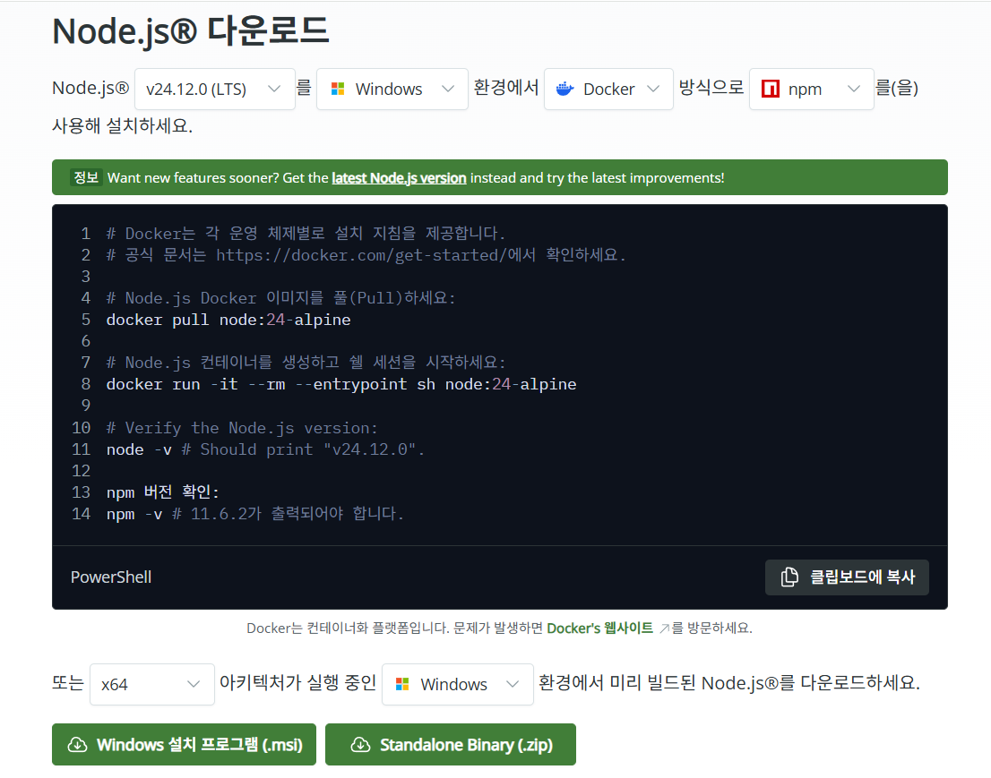The image size is (991, 778).
Task: Click the comment with https://docker.com/get-started/
Action: tap(366, 255)
